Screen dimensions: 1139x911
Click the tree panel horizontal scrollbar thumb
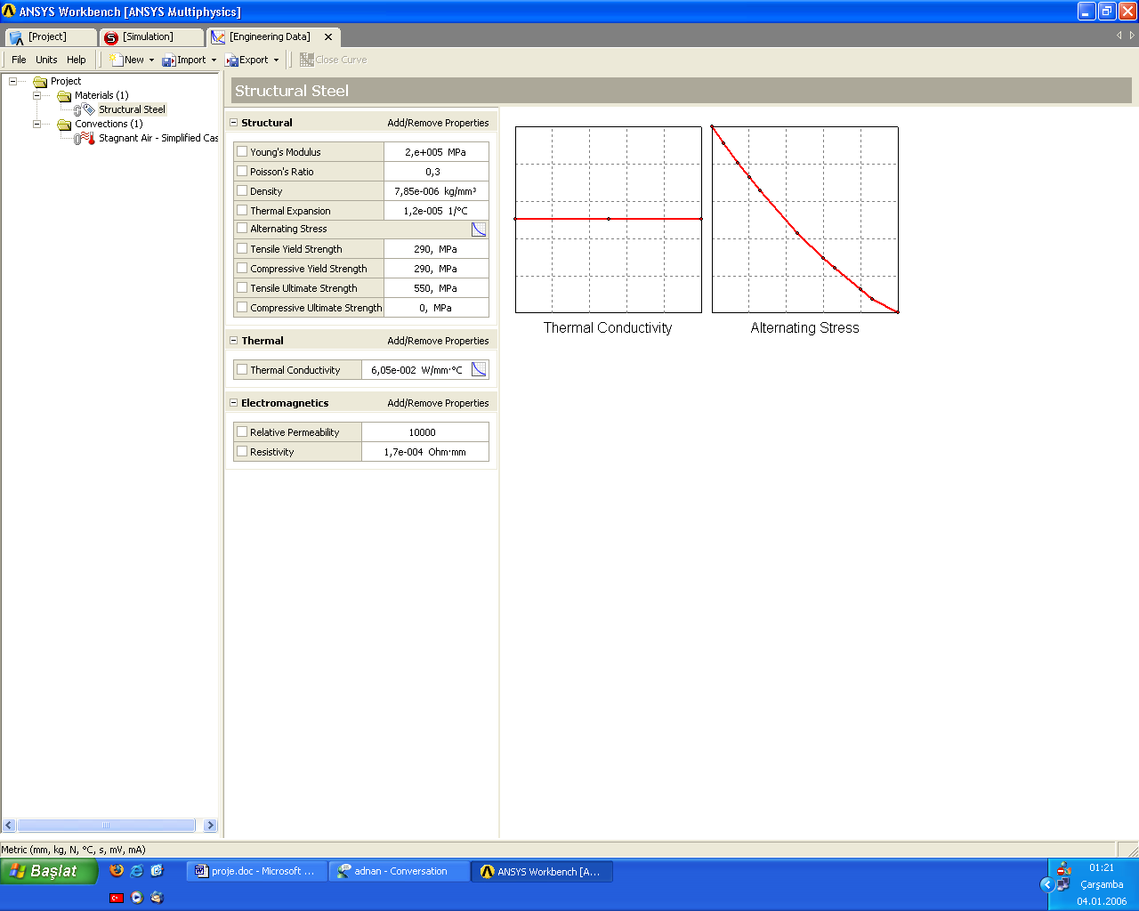click(106, 826)
